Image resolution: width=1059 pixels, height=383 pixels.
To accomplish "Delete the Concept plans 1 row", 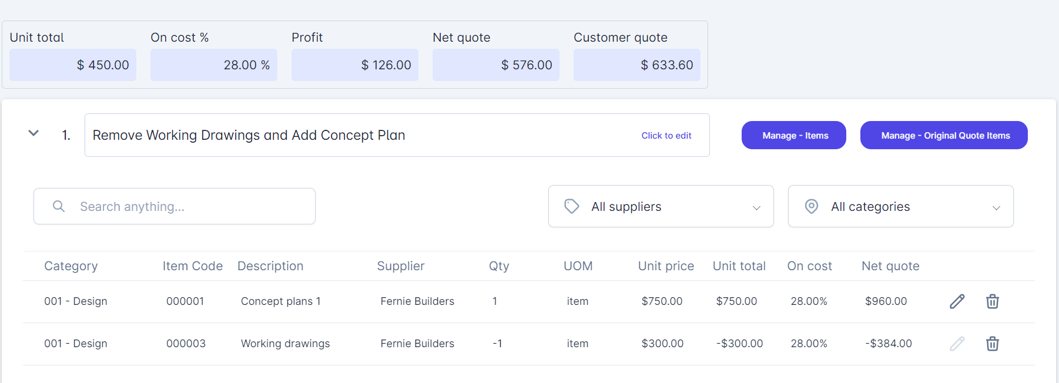I will [992, 301].
